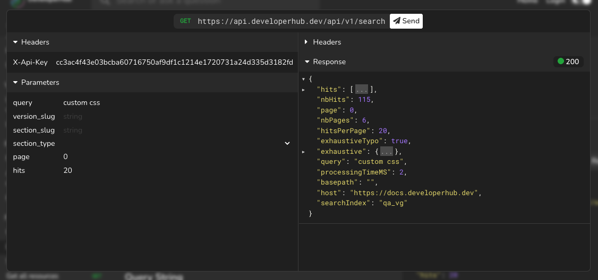Screen dimensions: 598x280
Task: Click the Send button
Action: pos(406,21)
